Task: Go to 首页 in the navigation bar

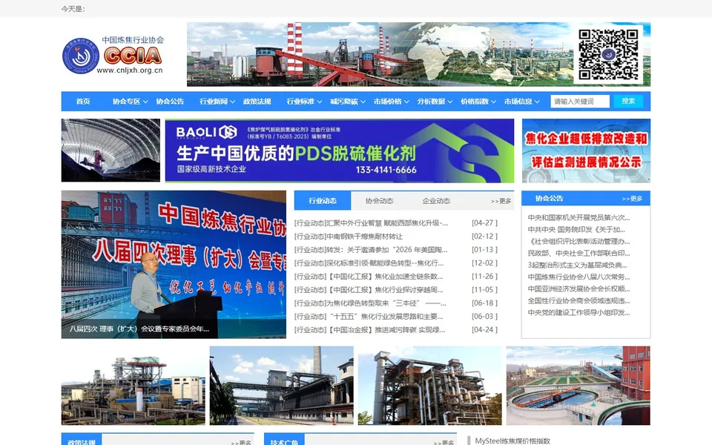Action: pyautogui.click(x=83, y=102)
